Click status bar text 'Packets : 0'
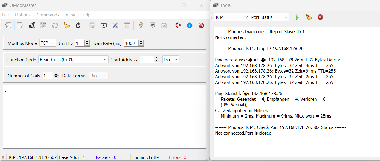 point(106,157)
